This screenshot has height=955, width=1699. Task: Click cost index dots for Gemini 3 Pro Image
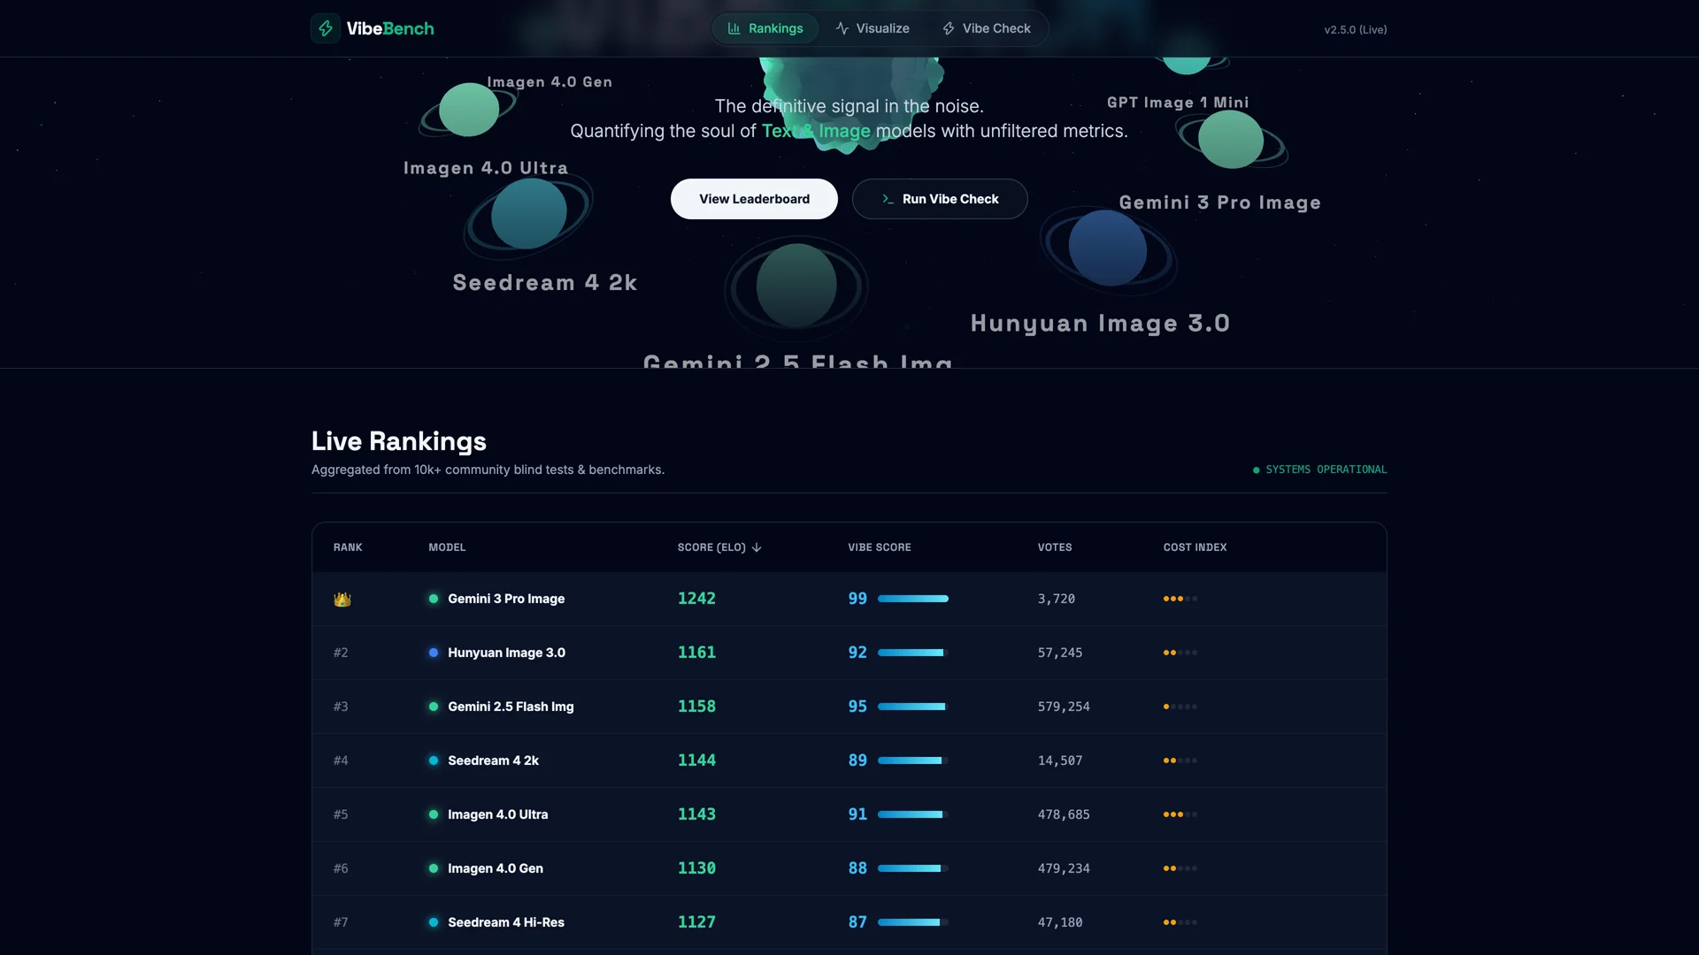pos(1180,599)
